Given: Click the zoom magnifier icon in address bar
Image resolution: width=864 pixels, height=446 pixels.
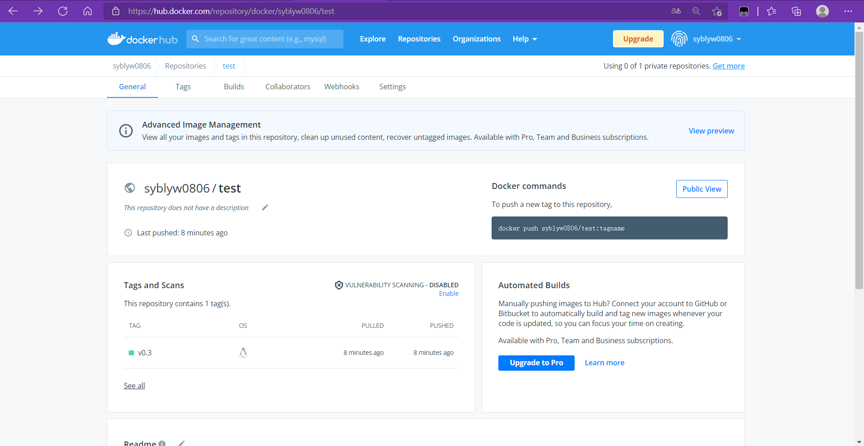Looking at the screenshot, I should point(697,11).
